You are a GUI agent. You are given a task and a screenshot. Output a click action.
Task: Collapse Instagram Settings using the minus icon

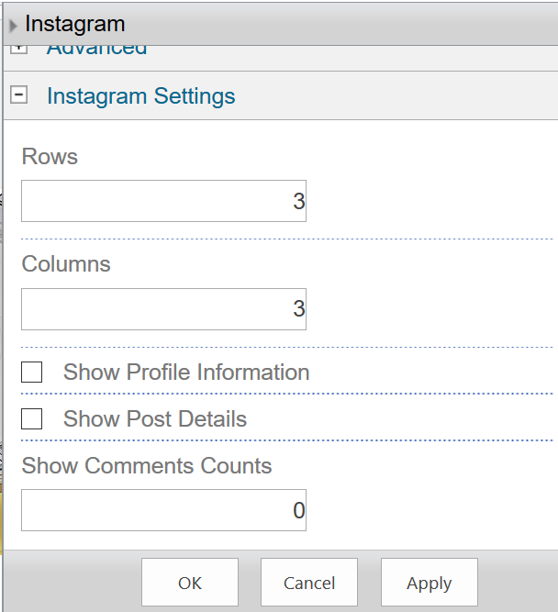pyautogui.click(x=18, y=95)
